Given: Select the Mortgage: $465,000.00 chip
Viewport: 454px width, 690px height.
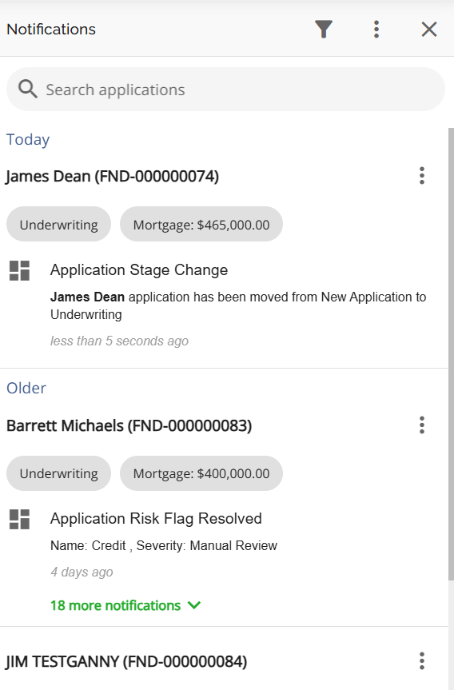Looking at the screenshot, I should [201, 225].
